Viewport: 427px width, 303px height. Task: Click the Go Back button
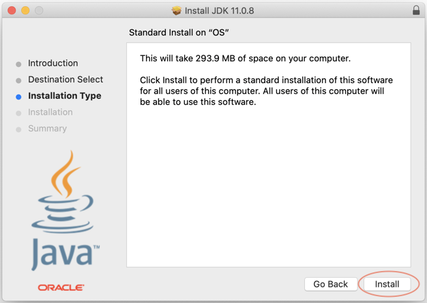click(331, 284)
